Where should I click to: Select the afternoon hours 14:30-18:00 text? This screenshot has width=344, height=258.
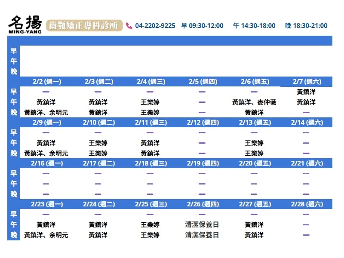pos(254,26)
